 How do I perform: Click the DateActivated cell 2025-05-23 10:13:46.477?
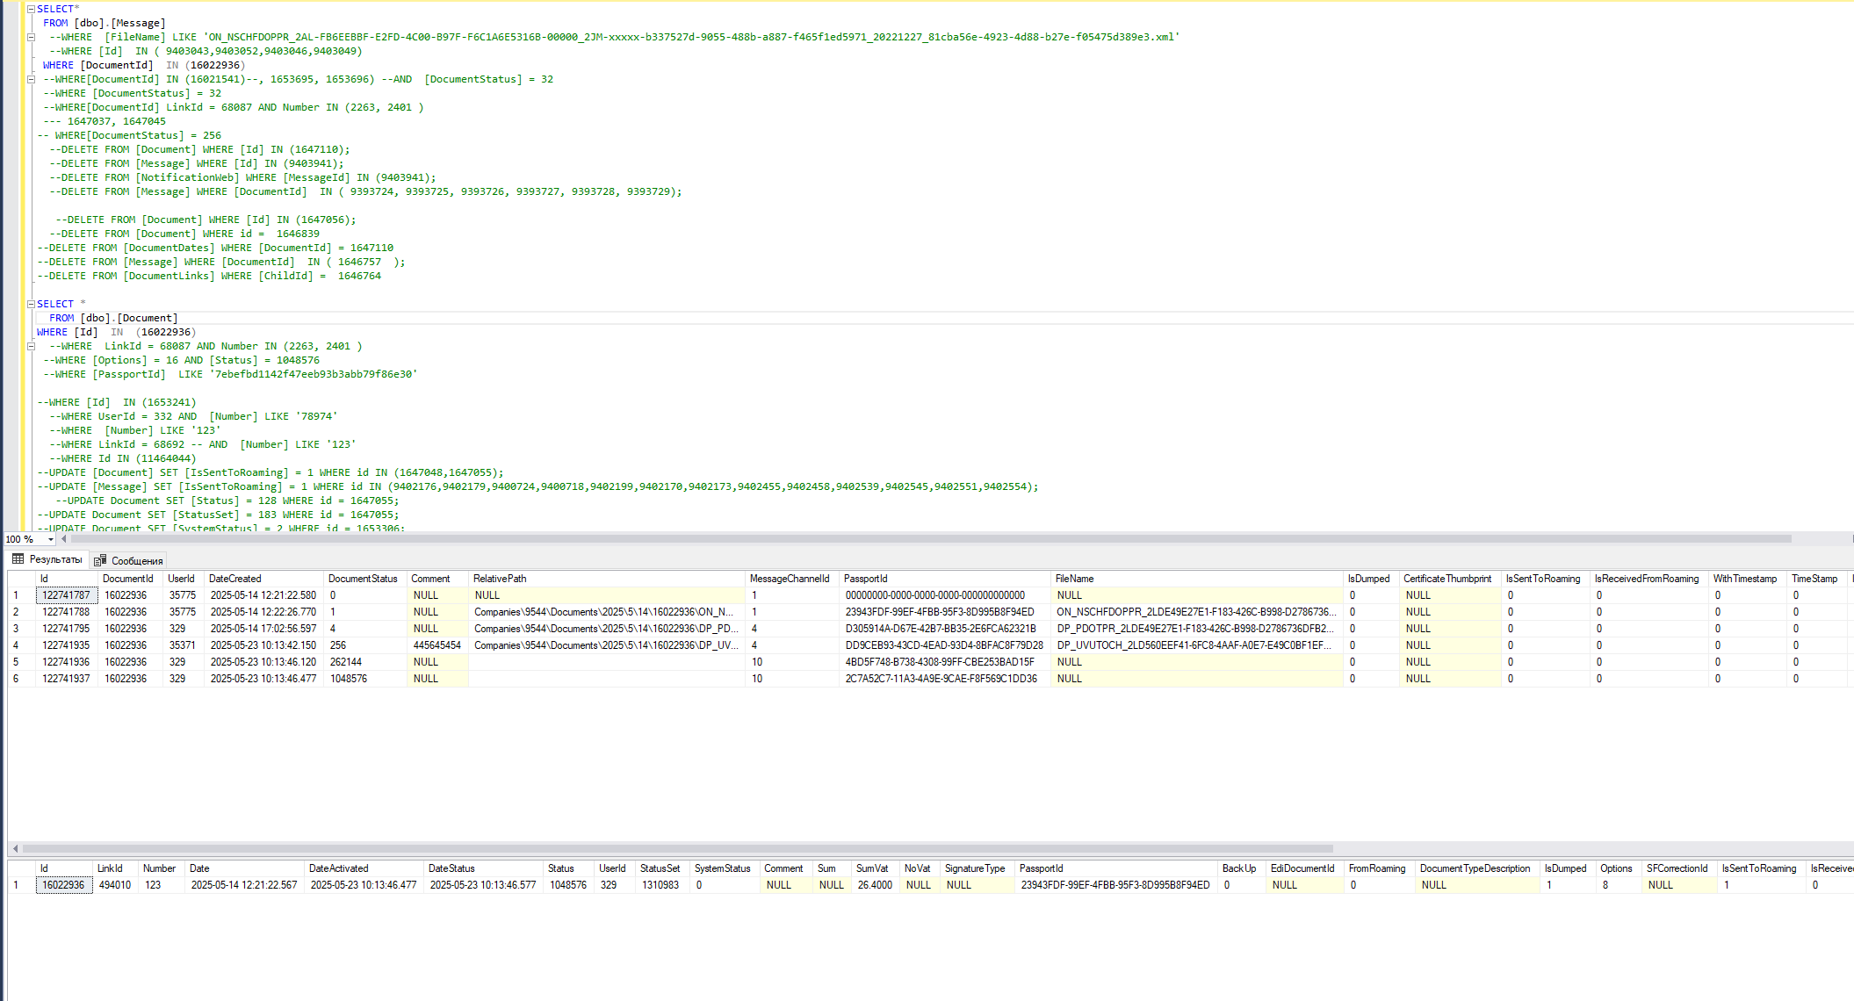coord(364,885)
